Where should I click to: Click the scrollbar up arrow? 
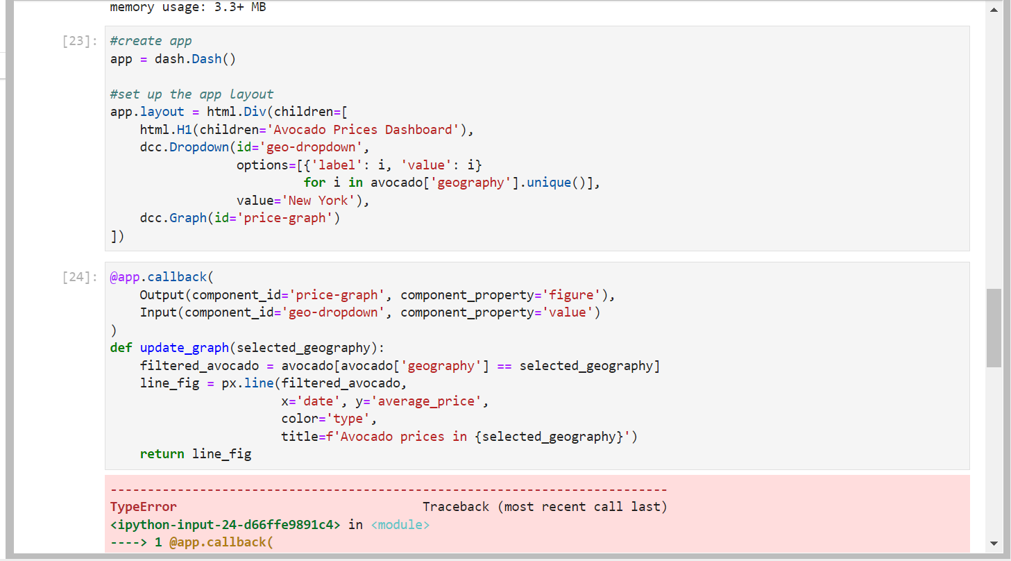click(994, 10)
